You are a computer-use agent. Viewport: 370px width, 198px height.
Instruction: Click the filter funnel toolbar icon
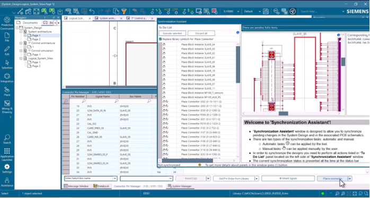click(124, 11)
